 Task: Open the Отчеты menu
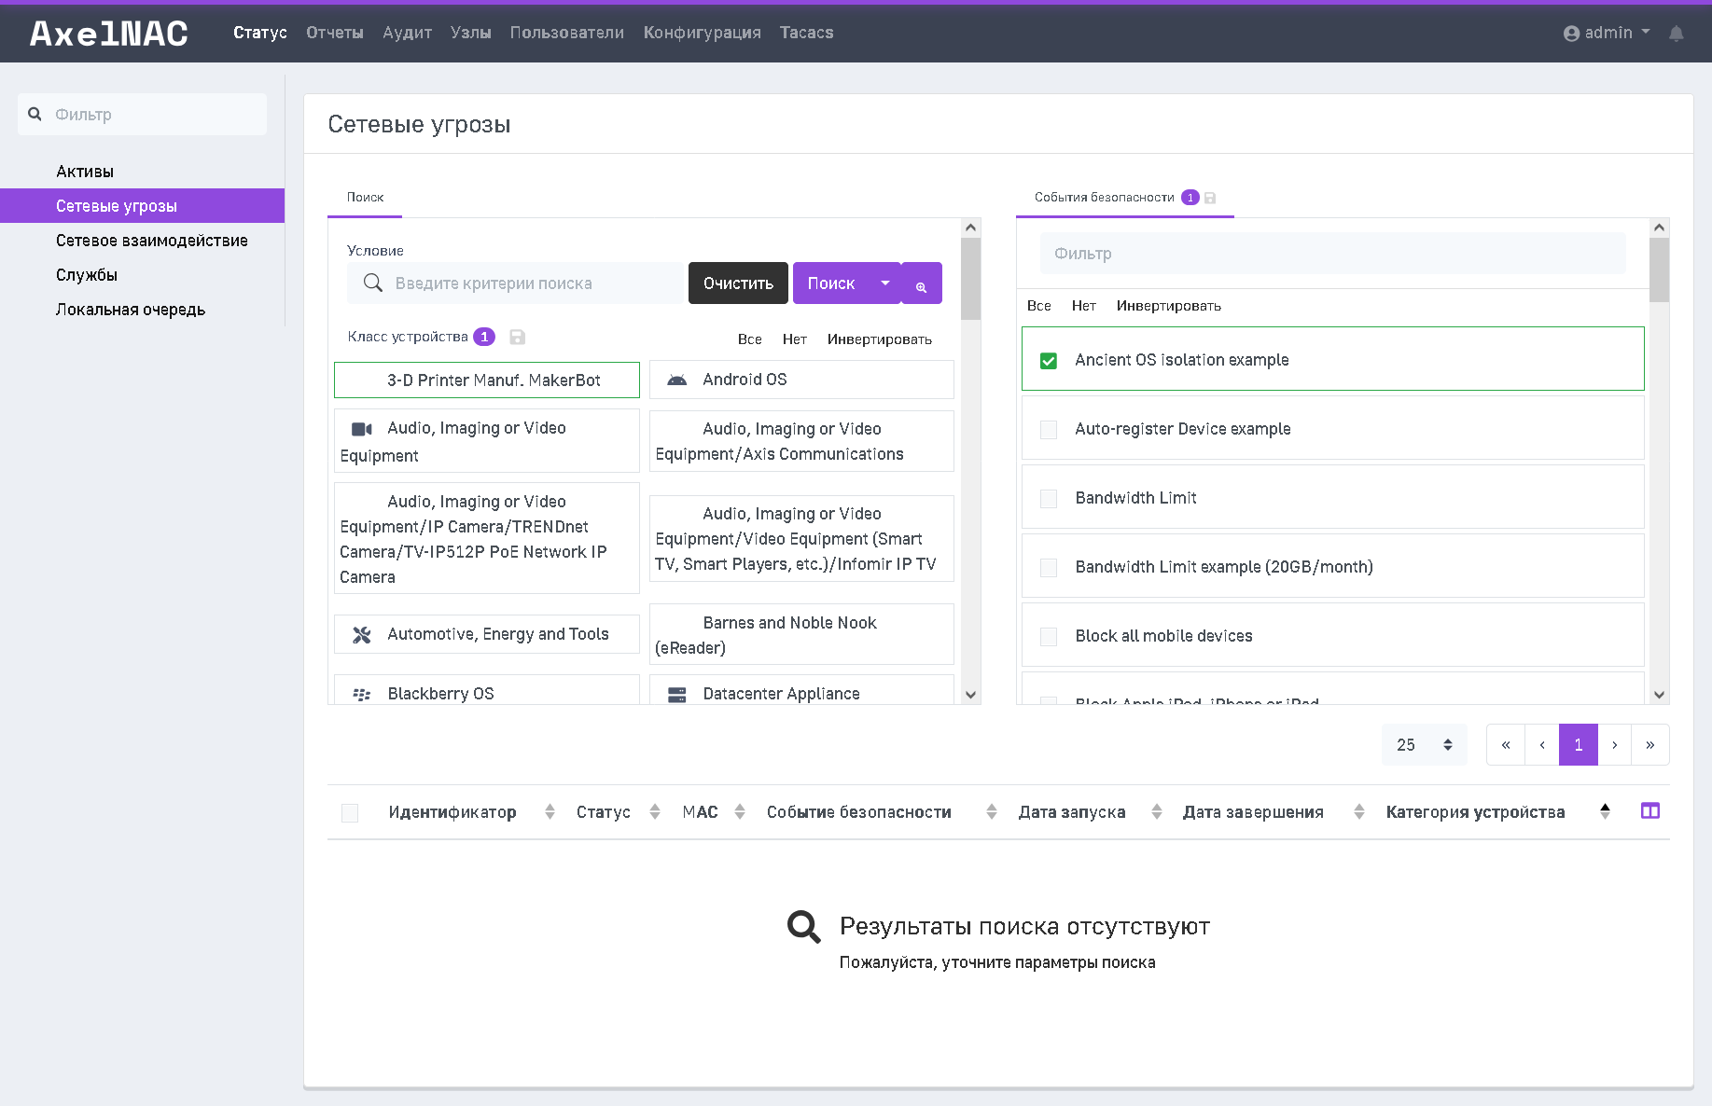pos(335,33)
